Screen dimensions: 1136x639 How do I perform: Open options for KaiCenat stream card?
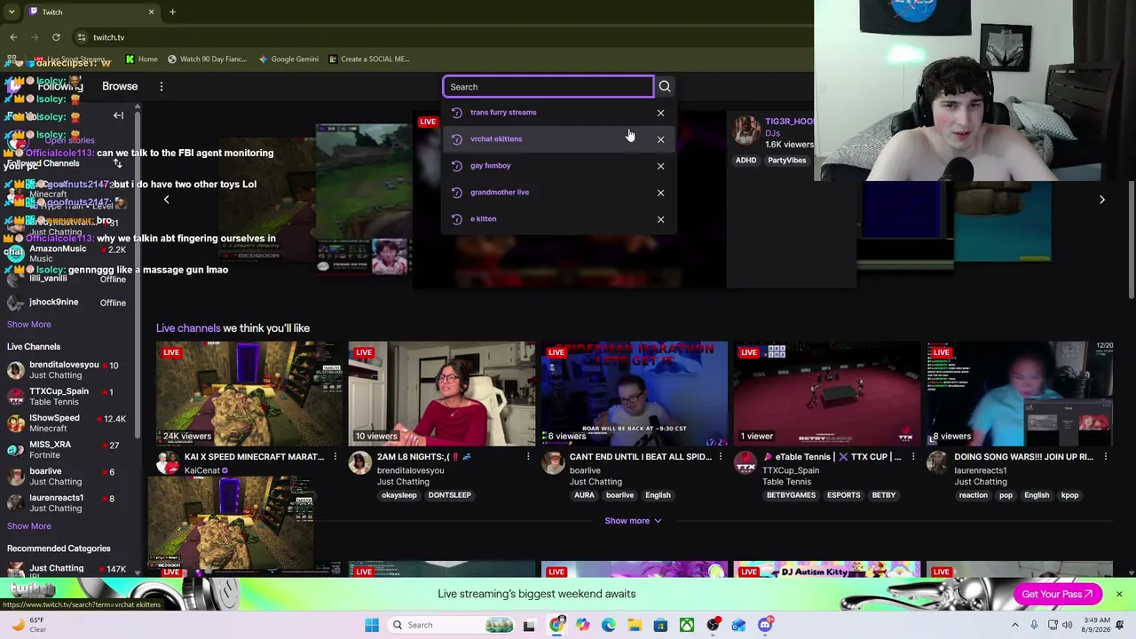(x=335, y=457)
